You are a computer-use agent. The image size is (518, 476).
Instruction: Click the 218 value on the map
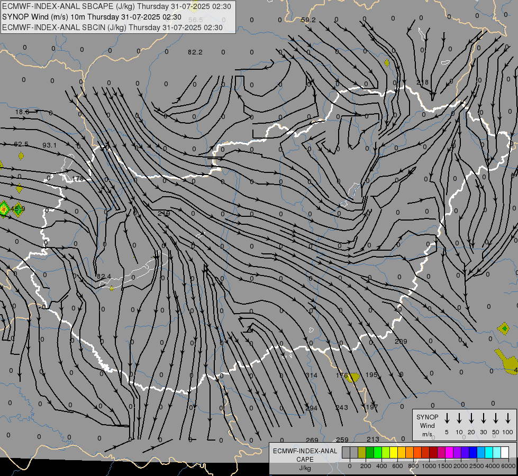[423, 83]
